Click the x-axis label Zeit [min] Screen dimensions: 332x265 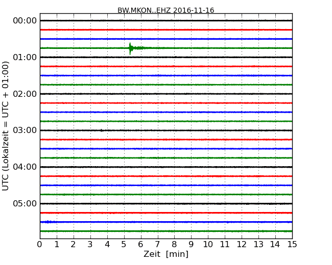[166, 254]
